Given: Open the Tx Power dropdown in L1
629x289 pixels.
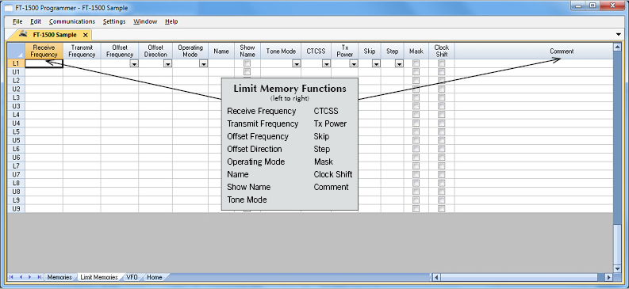Looking at the screenshot, I should pos(354,63).
